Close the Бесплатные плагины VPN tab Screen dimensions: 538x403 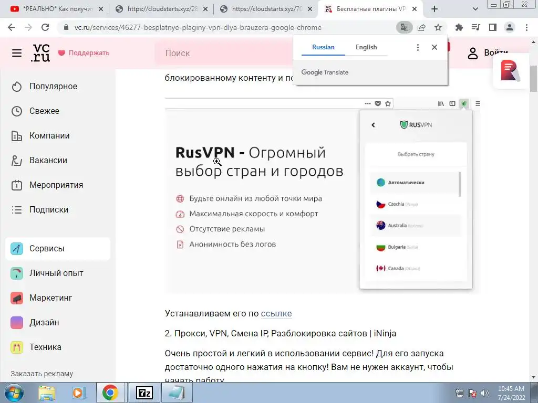click(x=415, y=9)
